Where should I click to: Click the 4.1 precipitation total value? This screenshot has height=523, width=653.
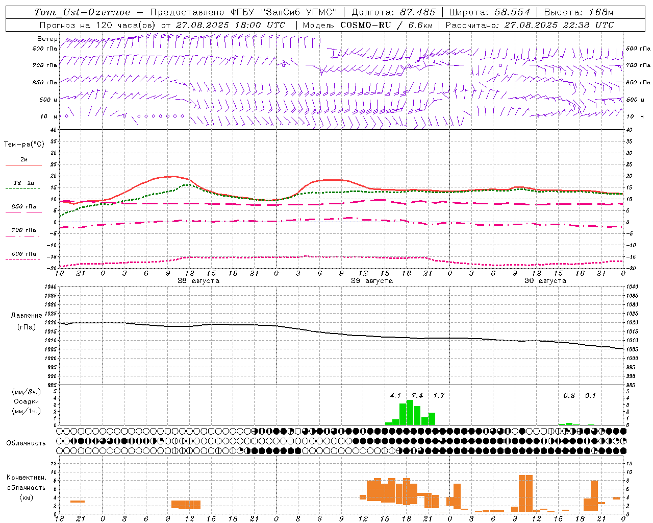[395, 395]
